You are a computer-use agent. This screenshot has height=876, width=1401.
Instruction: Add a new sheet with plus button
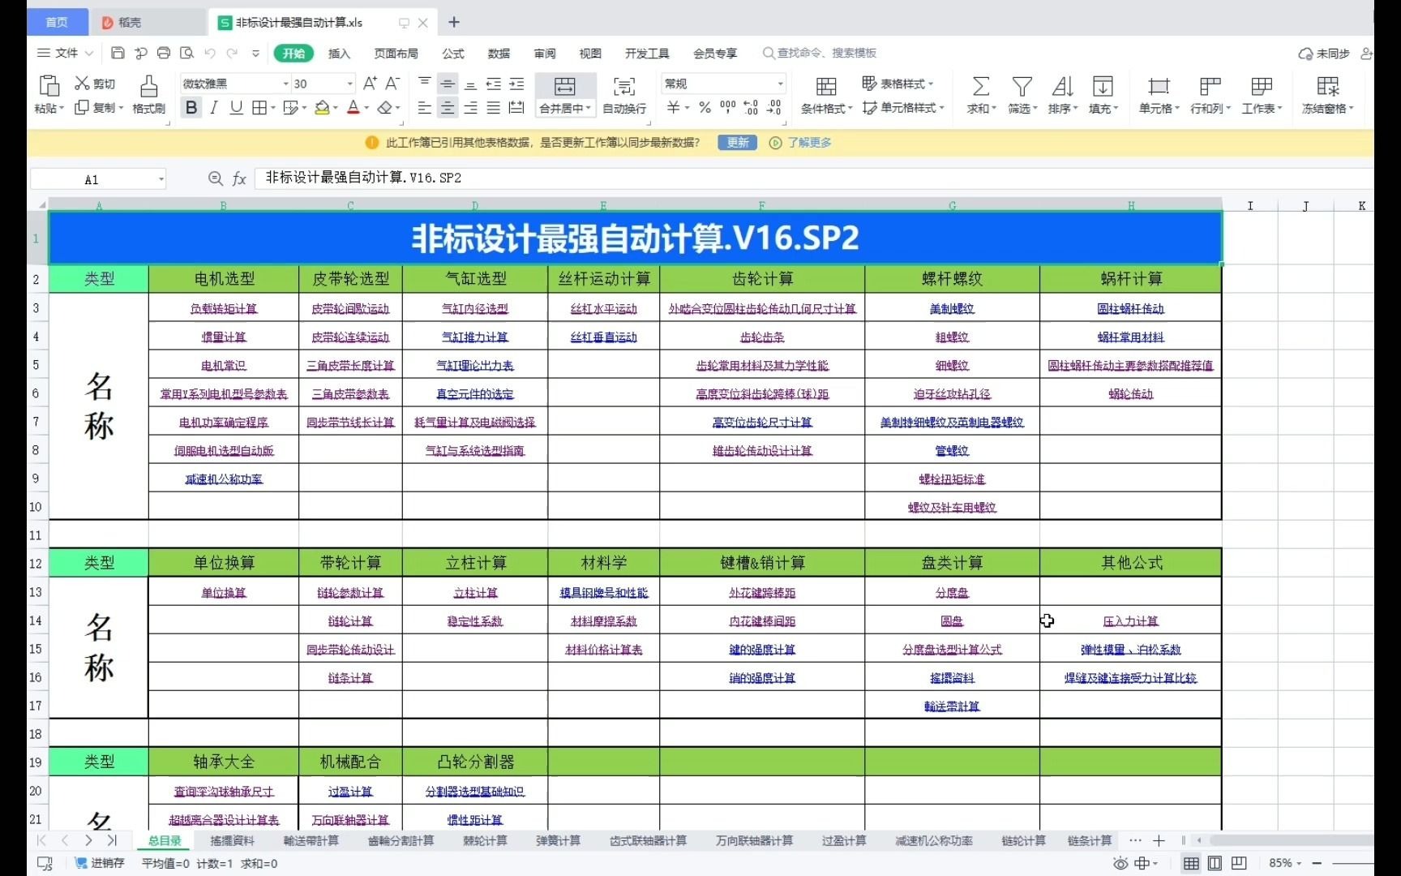tap(1159, 840)
